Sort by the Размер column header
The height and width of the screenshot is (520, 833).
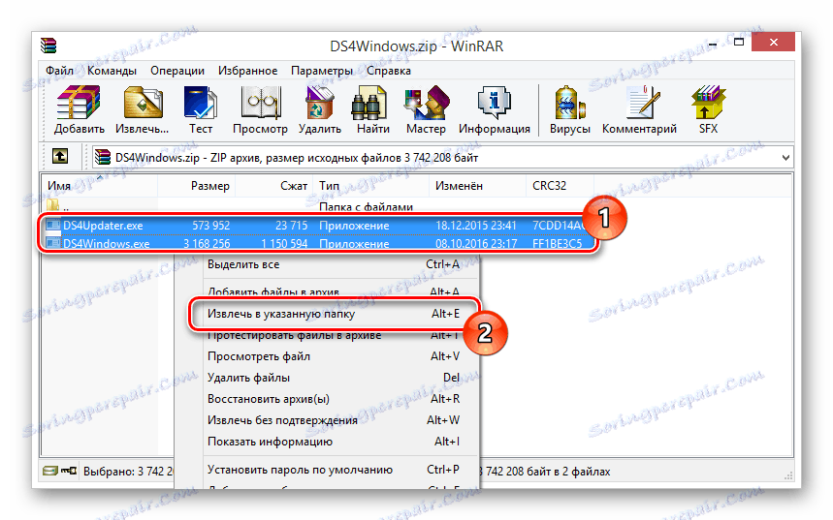point(197,186)
